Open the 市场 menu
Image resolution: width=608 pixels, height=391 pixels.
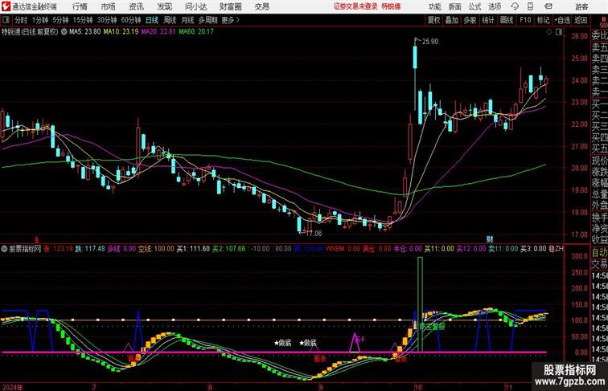109,6
